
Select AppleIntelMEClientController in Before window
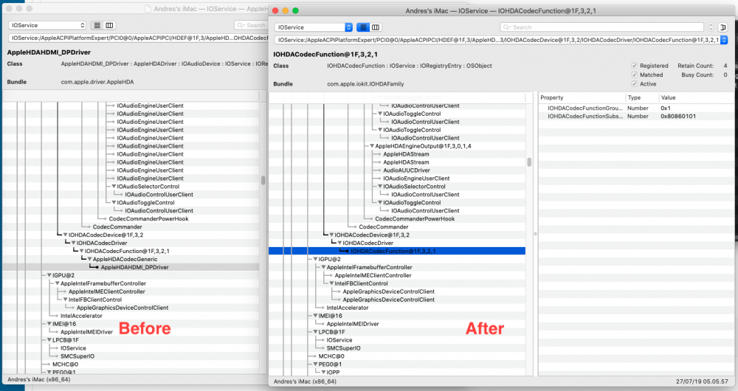pyautogui.click(x=107, y=291)
